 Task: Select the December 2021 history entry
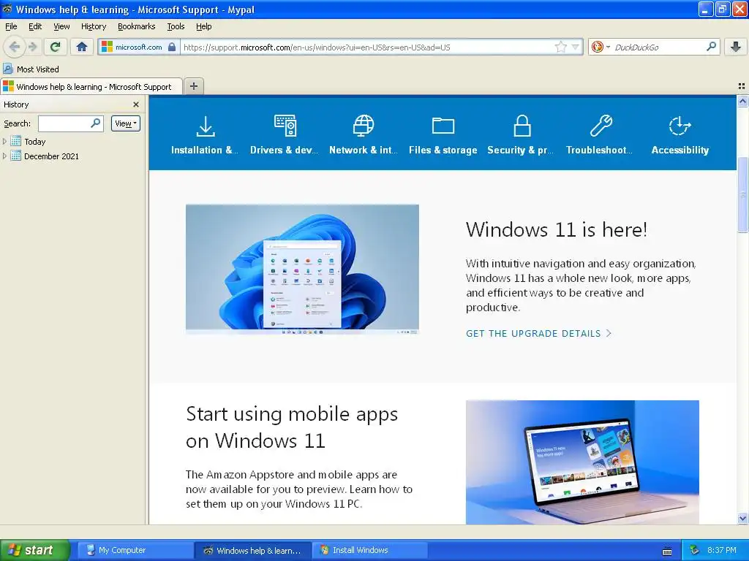(x=51, y=156)
